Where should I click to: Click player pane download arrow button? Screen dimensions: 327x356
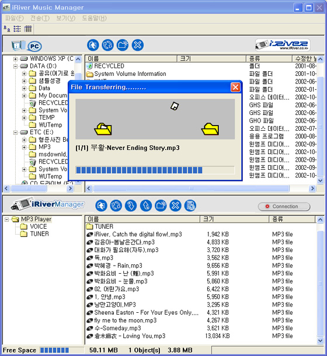coord(131,205)
